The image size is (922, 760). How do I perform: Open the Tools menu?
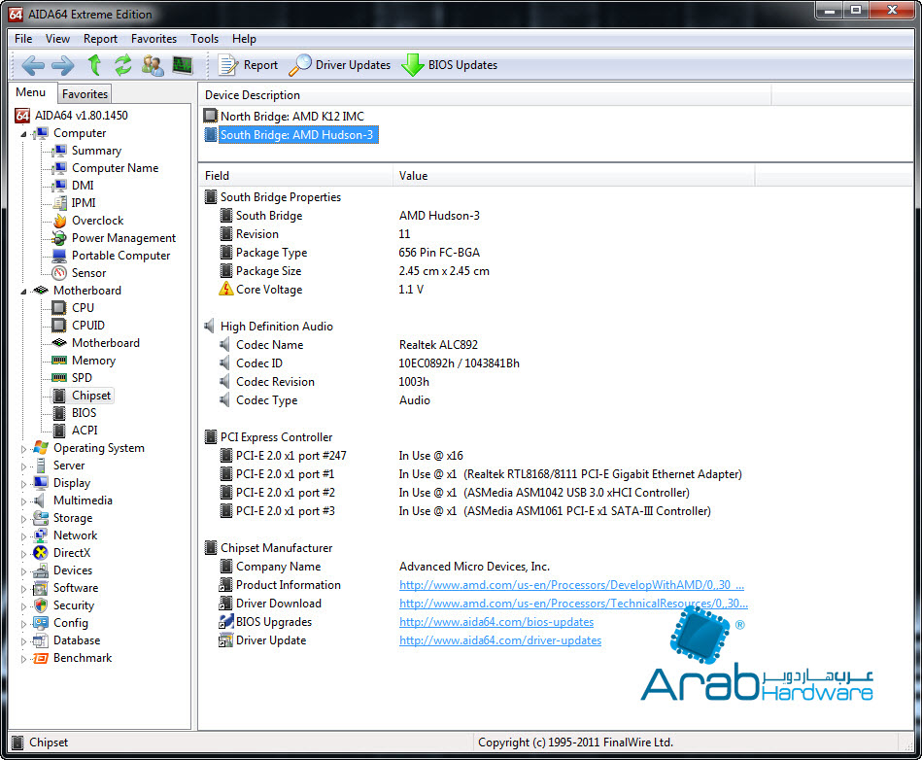pyautogui.click(x=205, y=39)
